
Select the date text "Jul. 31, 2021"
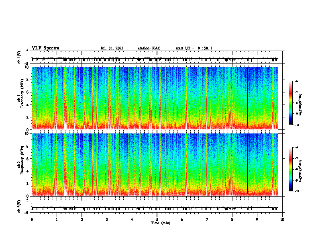112,48
